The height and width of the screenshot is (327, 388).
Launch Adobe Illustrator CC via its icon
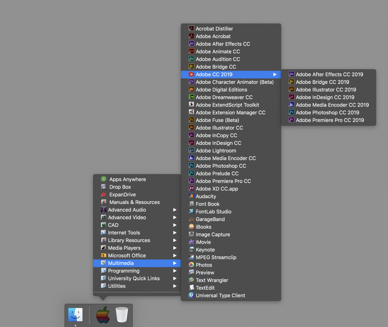click(x=191, y=127)
